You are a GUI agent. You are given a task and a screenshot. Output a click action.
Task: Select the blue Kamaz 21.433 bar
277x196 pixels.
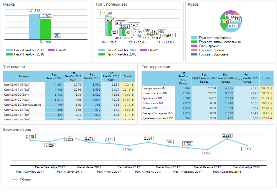pyautogui.click(x=35, y=27)
